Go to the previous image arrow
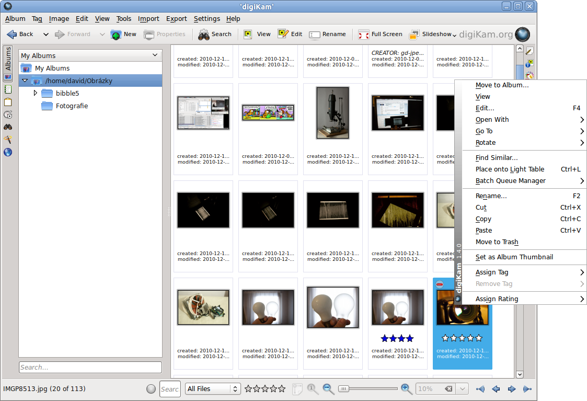Screen dimensions: 587x401 (x=496, y=389)
